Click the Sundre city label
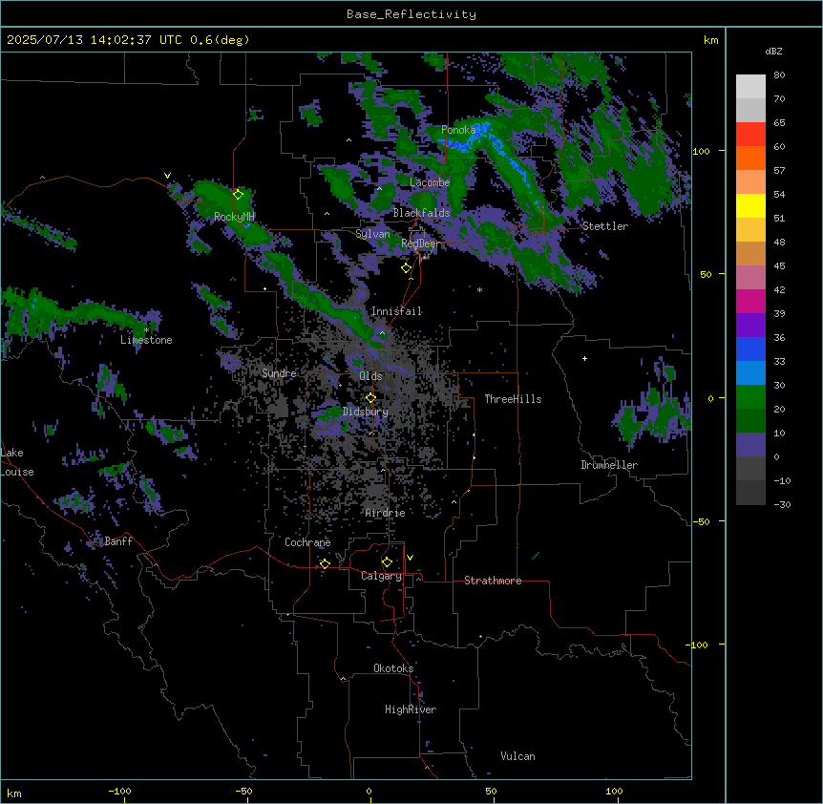 (279, 373)
